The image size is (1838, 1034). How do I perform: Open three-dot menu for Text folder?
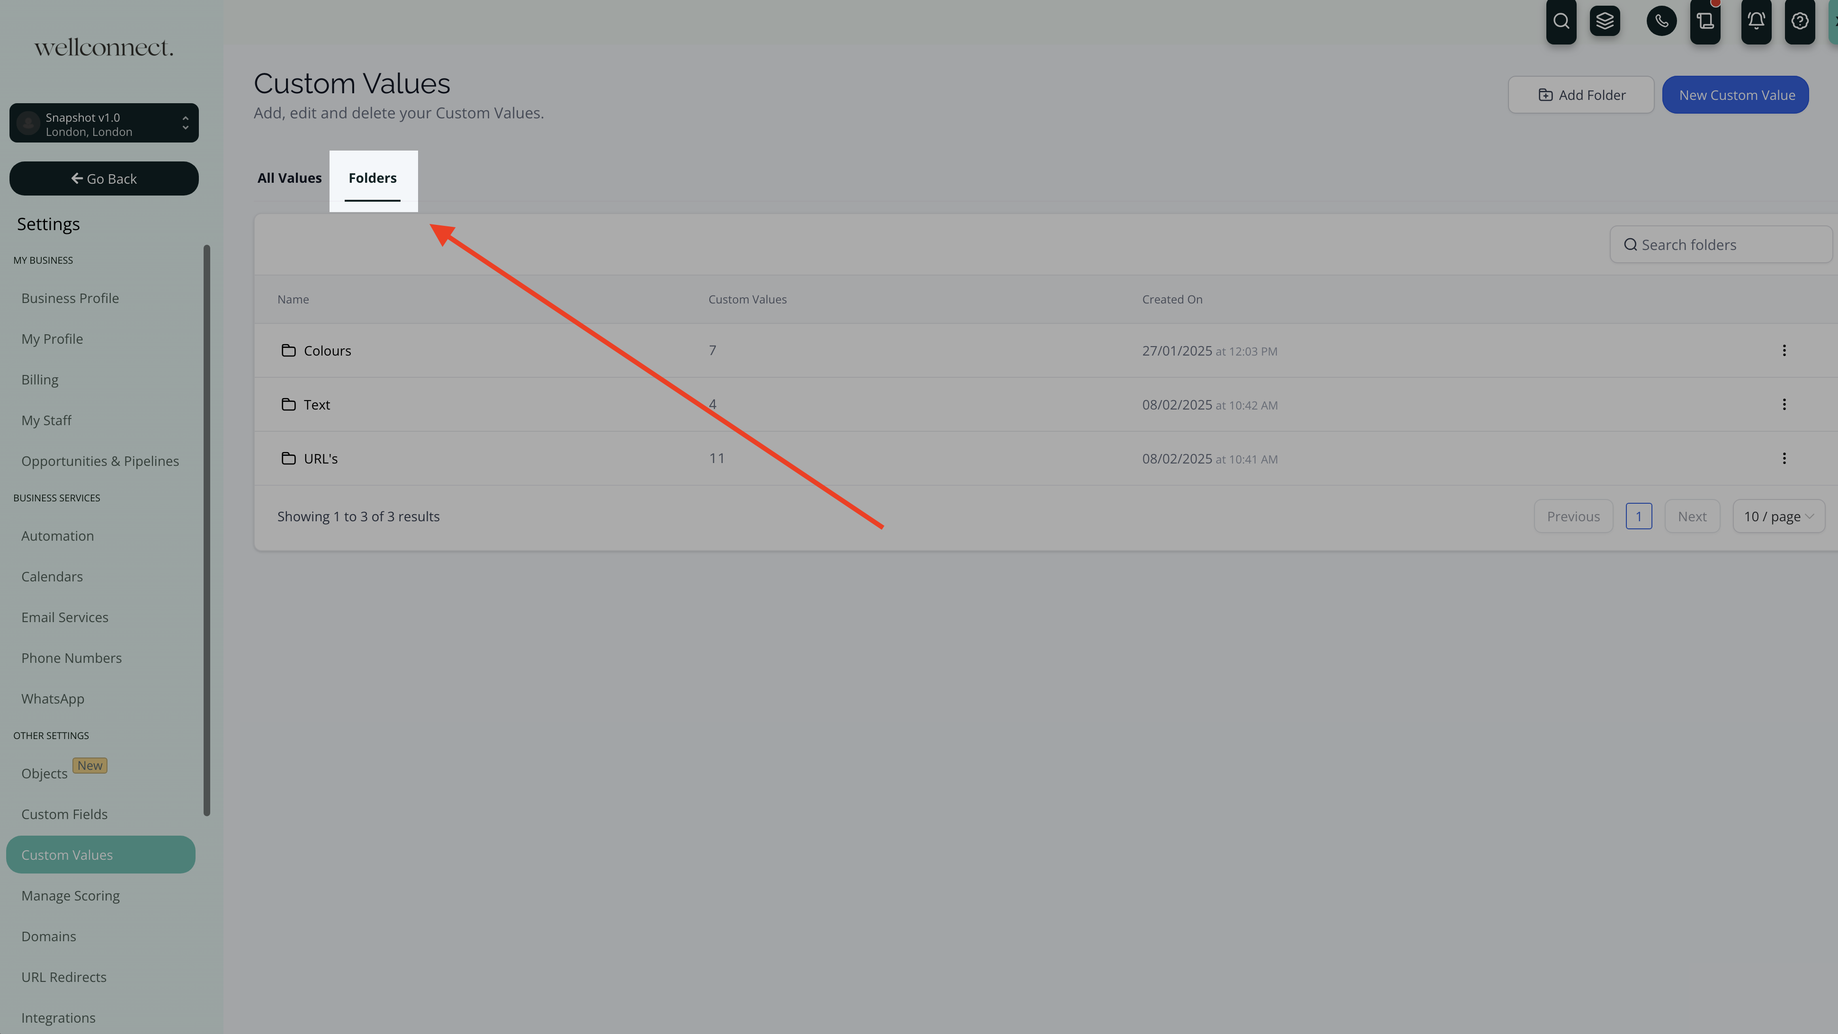point(1784,405)
